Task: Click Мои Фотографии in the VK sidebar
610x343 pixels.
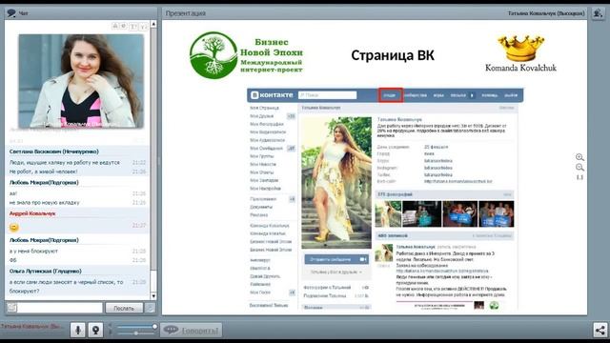Action: 267,124
